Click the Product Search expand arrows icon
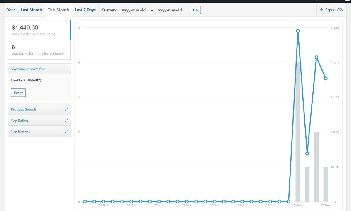Image resolution: width=351 pixels, height=211 pixels. 66,109
